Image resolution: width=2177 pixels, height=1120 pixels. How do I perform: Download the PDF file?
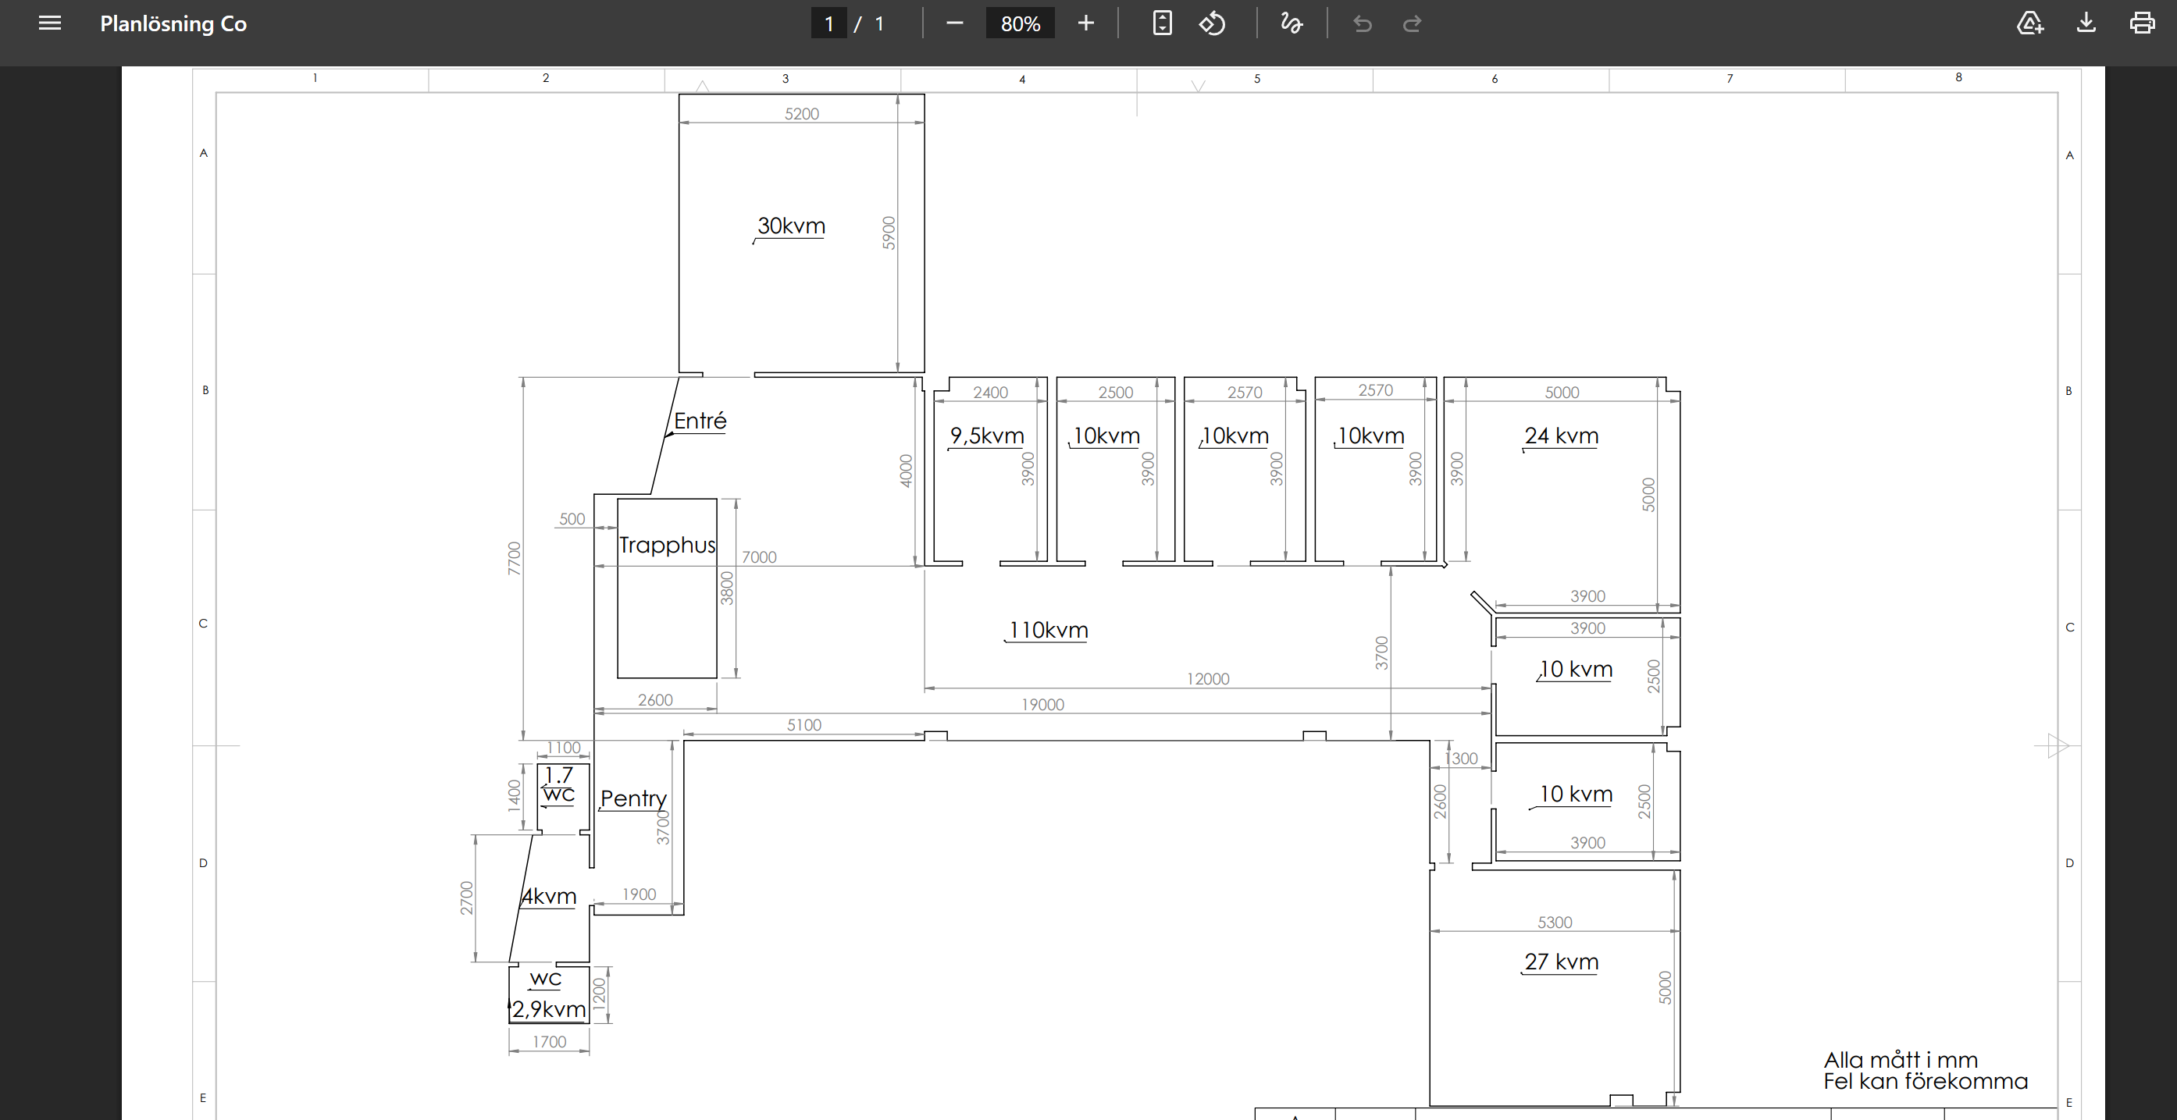pyautogui.click(x=2086, y=23)
